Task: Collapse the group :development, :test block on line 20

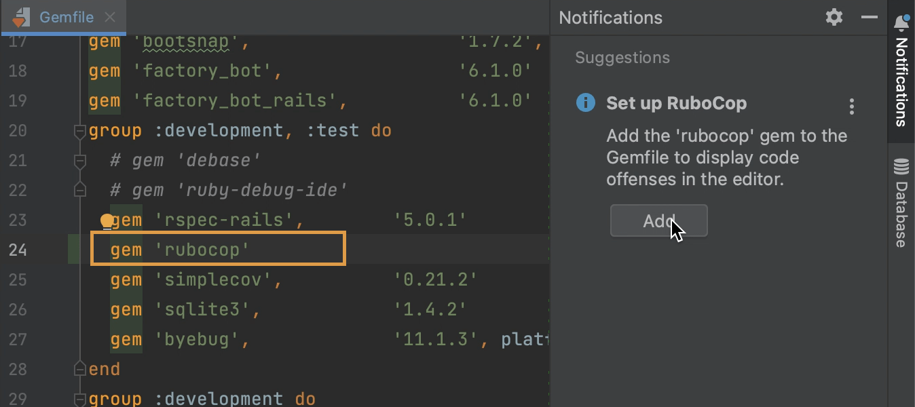Action: (79, 131)
